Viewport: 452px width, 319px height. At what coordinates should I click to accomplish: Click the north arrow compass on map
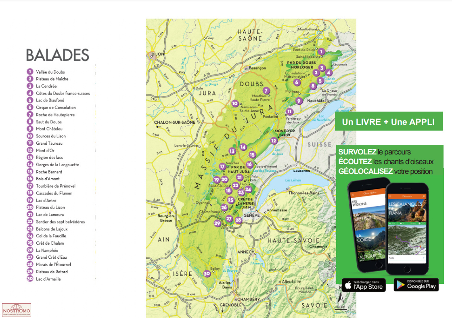(341, 299)
